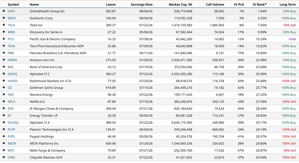Open the WBD ticker link
The width and height of the screenshot is (299, 163).
[x=11, y=32]
